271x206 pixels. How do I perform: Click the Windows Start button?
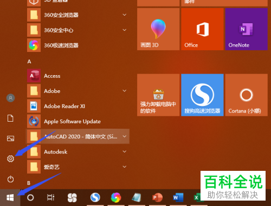10,198
